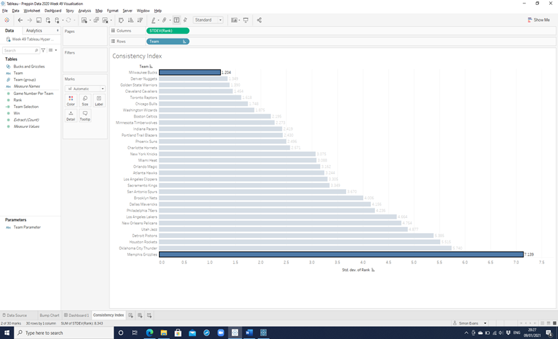The width and height of the screenshot is (558, 339).
Task: Click the Size button on Marks card
Action: point(85,100)
